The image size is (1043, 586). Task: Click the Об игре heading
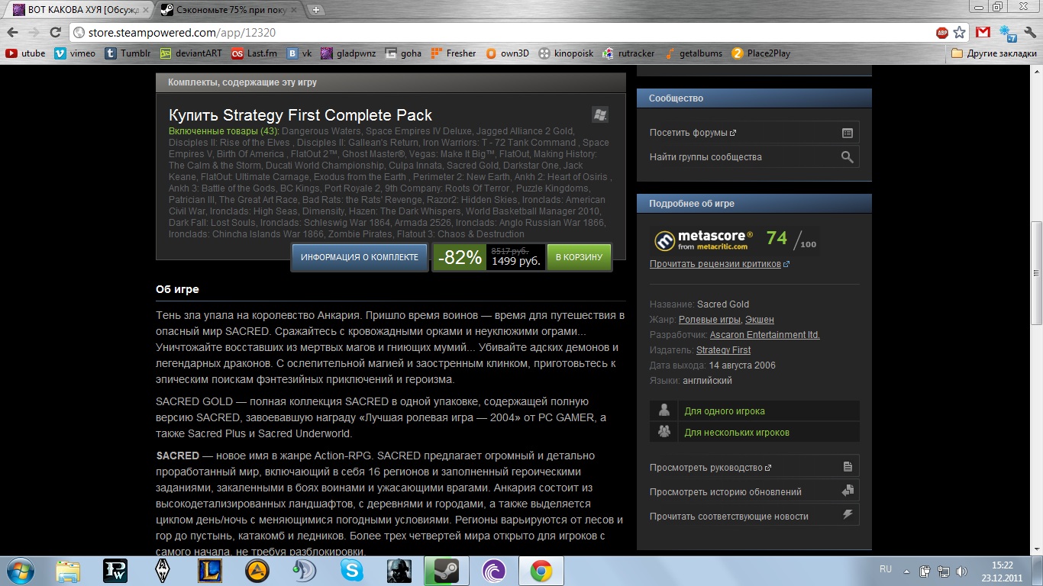pos(177,290)
